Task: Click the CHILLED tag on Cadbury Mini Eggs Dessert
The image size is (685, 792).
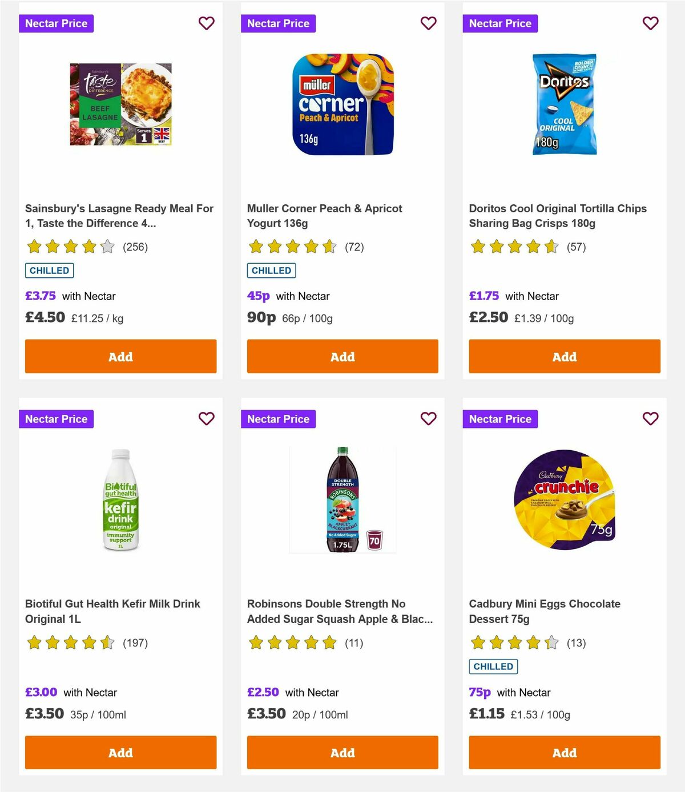Action: 493,666
